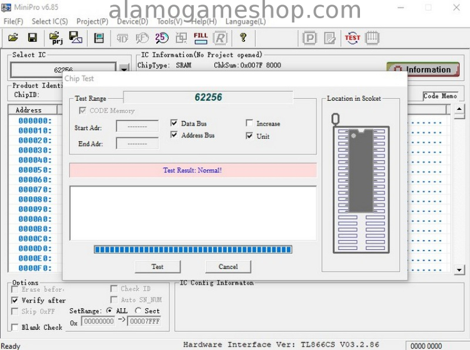This screenshot has height=350, width=470.
Task: Open the Language(L) menu
Action: [x=245, y=21]
